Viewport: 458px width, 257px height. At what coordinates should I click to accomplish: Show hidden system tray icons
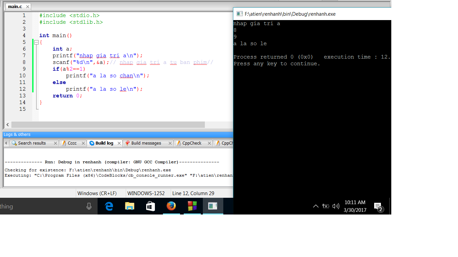[x=316, y=206]
